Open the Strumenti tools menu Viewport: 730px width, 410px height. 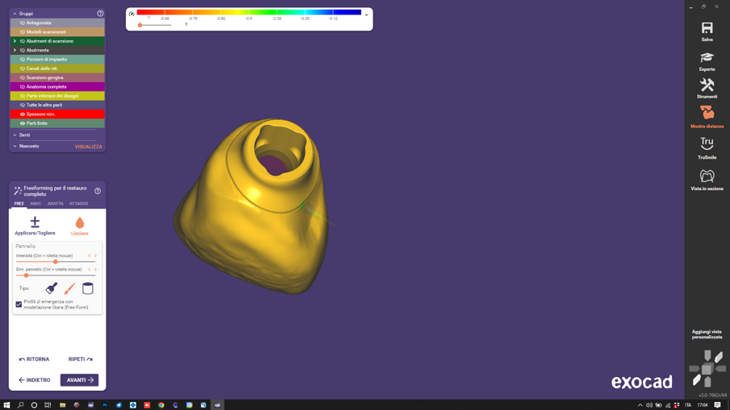tap(707, 89)
